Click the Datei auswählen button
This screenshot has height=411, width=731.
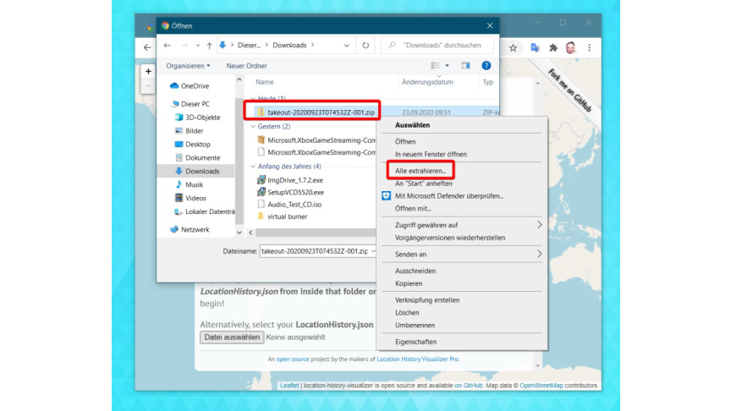231,337
